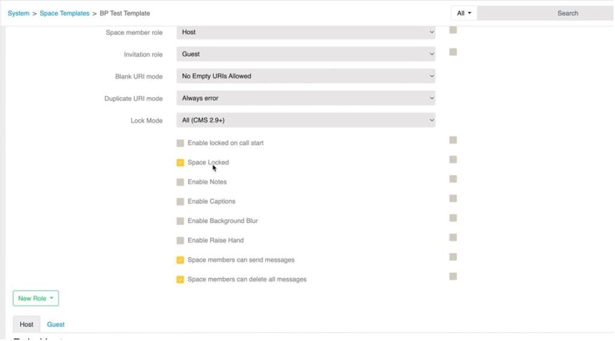Image resolution: width=615 pixels, height=341 pixels.
Task: Toggle override box beside Enable Notes
Action: coord(453,179)
